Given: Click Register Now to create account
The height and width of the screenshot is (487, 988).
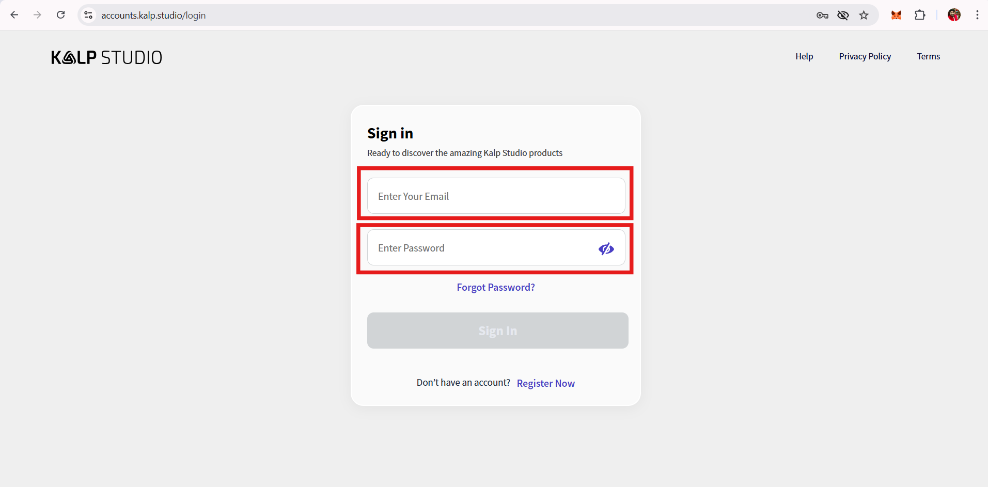Looking at the screenshot, I should click(545, 383).
